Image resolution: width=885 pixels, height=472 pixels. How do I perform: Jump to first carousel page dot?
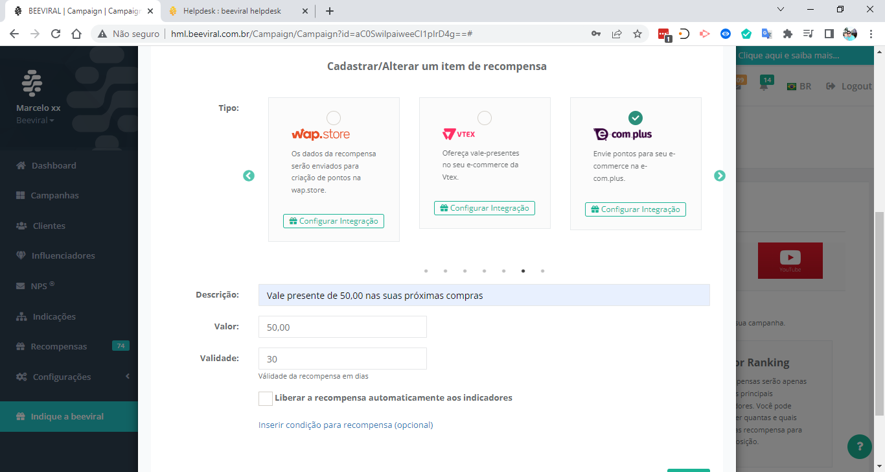pyautogui.click(x=426, y=271)
